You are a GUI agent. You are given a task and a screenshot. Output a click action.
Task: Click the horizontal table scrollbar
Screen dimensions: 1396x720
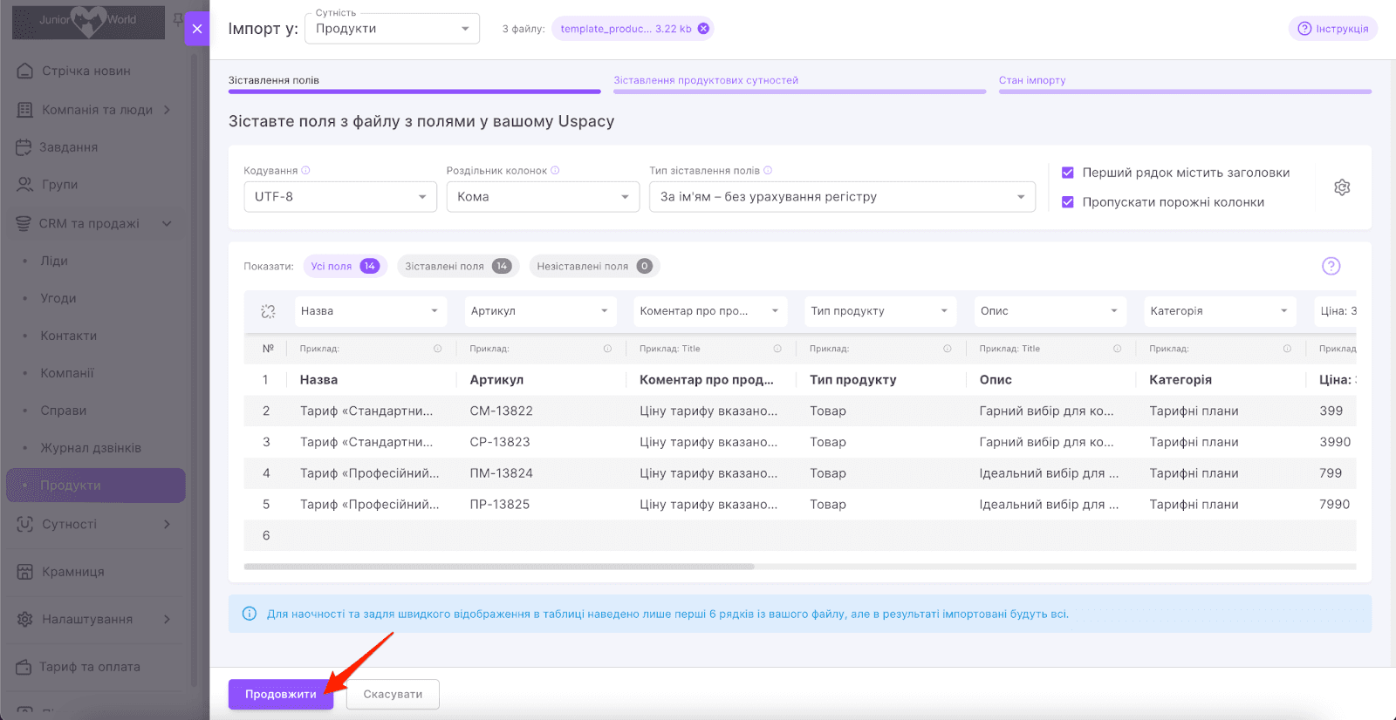coord(499,567)
